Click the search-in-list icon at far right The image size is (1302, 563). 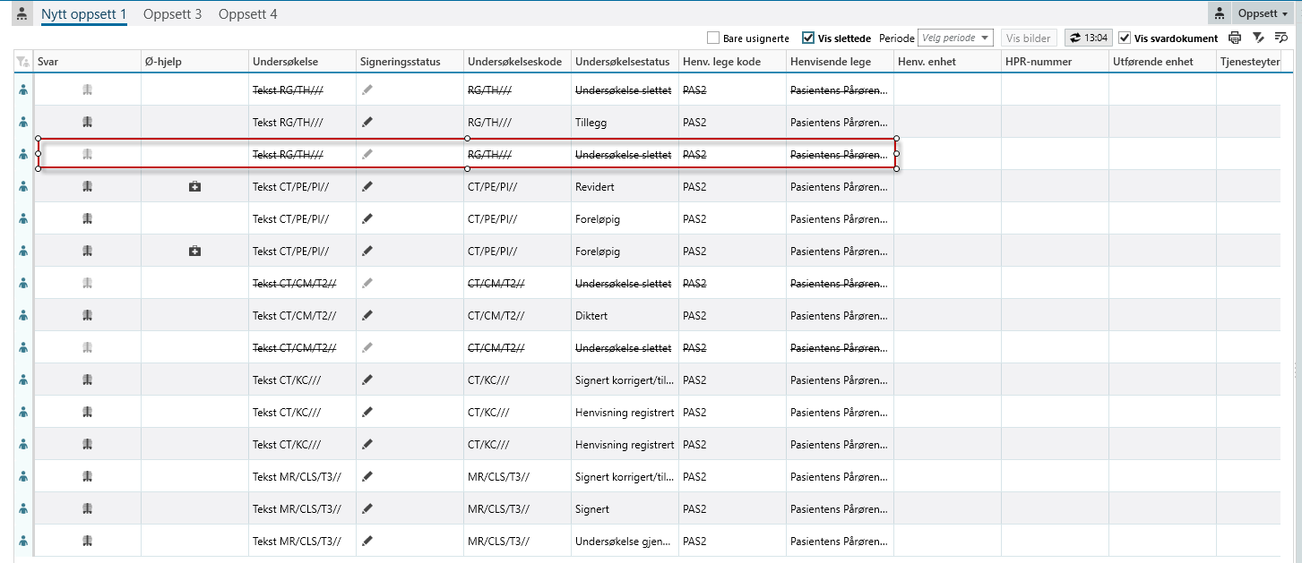pyautogui.click(x=1281, y=38)
